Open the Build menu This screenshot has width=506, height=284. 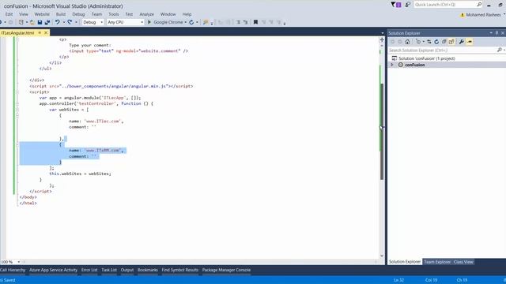[x=61, y=14]
